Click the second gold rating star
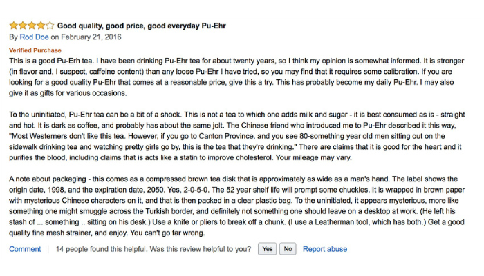The height and width of the screenshot is (276, 484). point(22,26)
